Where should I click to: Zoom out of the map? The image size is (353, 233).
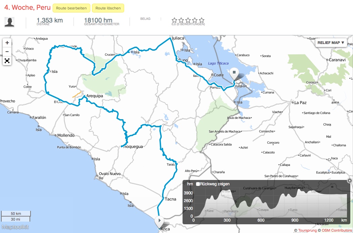point(7,52)
